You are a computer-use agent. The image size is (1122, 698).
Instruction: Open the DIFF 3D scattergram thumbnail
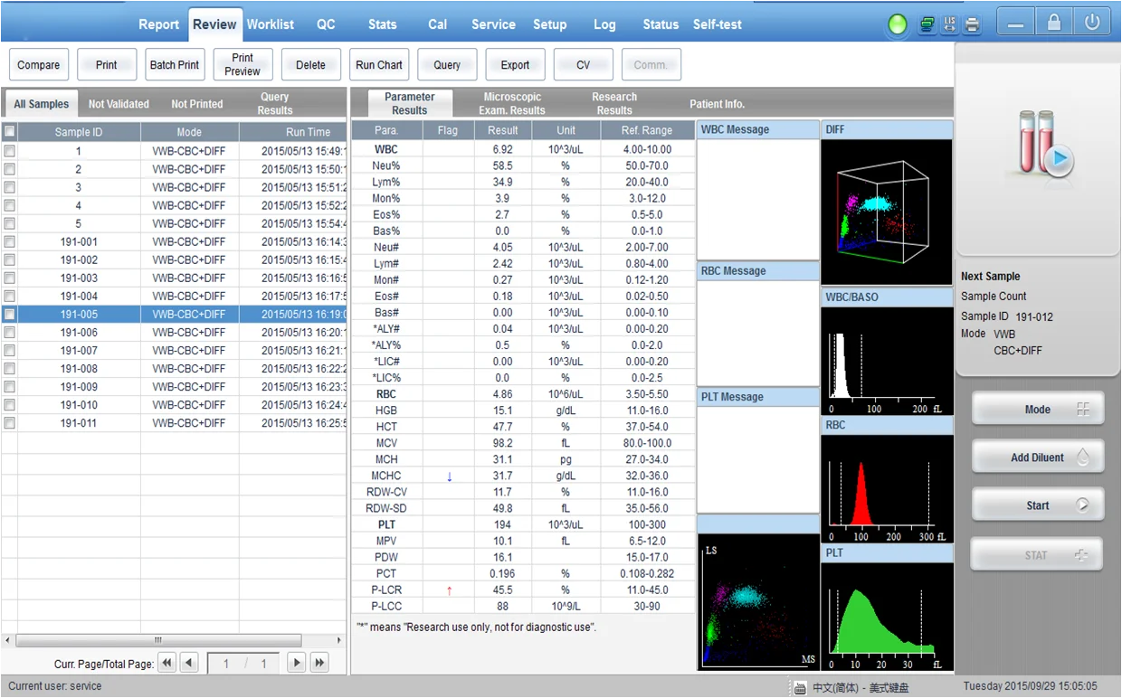[886, 201]
